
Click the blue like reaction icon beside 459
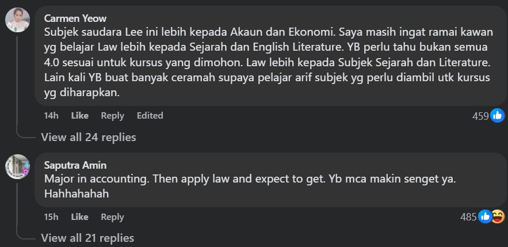click(497, 115)
